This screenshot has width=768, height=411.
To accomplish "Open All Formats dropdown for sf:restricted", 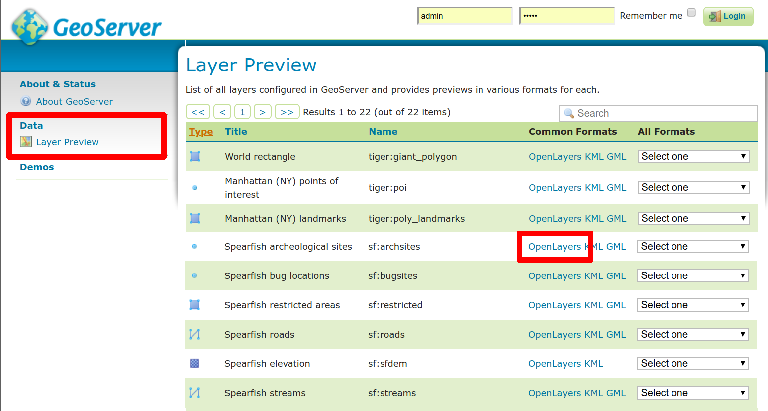I will [693, 305].
